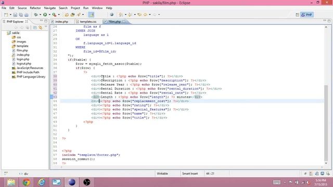The width and height of the screenshot is (333, 187).
Task: Open the File menu
Action: pos(4,8)
